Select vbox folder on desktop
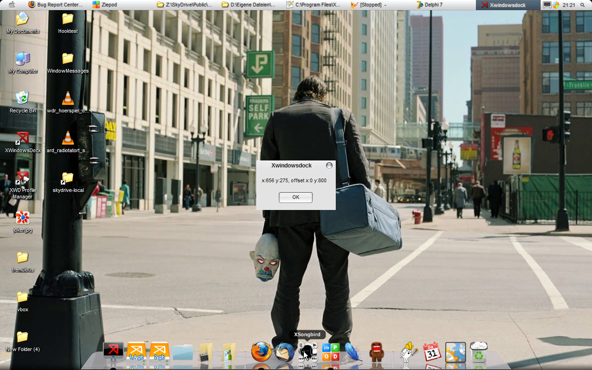This screenshot has height=370, width=592. click(x=23, y=302)
